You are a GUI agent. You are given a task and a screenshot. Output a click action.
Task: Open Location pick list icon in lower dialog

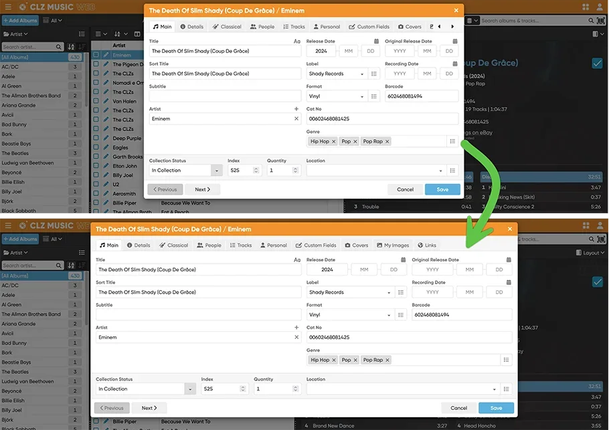[507, 389]
